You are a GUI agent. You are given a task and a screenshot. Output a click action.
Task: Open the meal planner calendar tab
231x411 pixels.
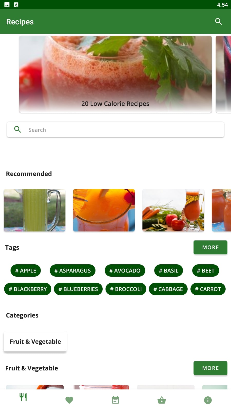tap(115, 400)
